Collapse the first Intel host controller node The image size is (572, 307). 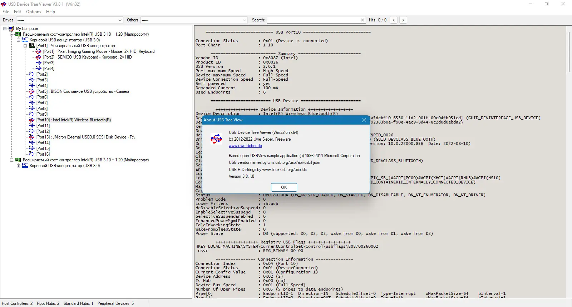(x=12, y=34)
